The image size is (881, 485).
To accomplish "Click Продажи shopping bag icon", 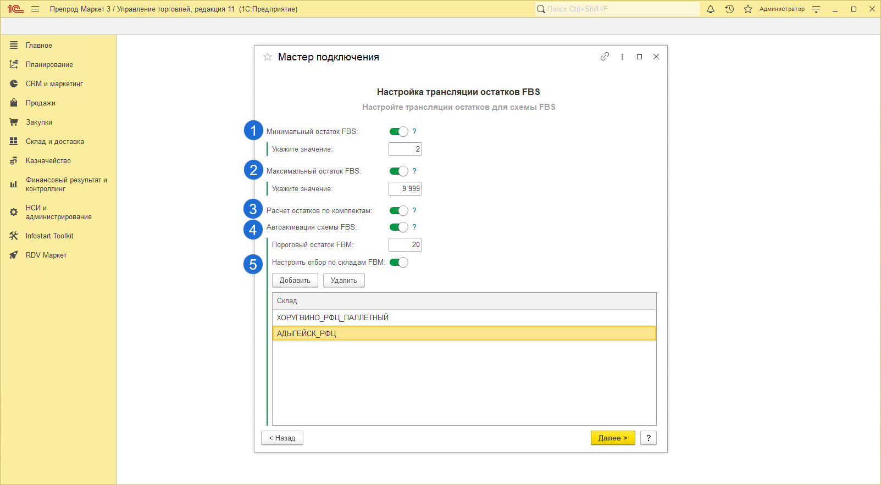I will click(x=14, y=103).
